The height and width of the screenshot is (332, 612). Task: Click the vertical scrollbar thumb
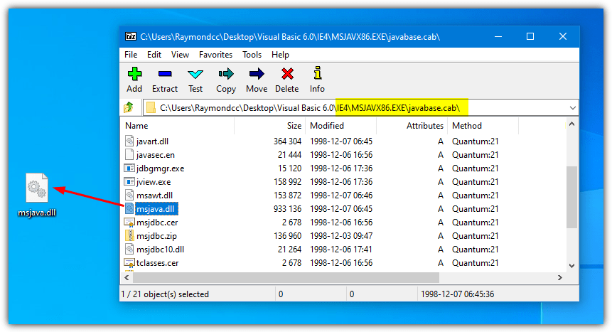[571, 197]
